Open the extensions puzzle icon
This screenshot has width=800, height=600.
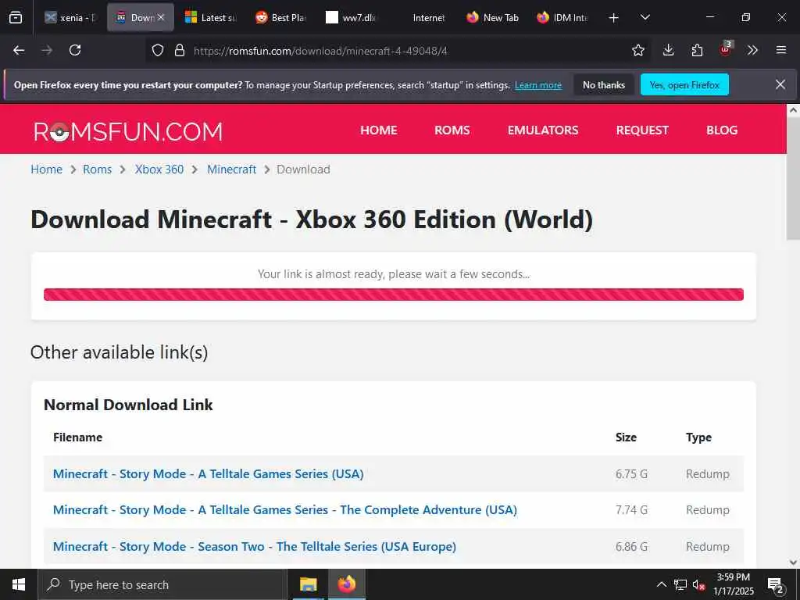pyautogui.click(x=697, y=50)
